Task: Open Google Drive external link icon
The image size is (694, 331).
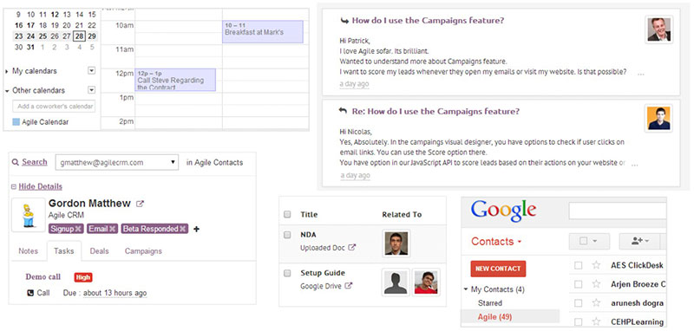Action: pos(349,286)
